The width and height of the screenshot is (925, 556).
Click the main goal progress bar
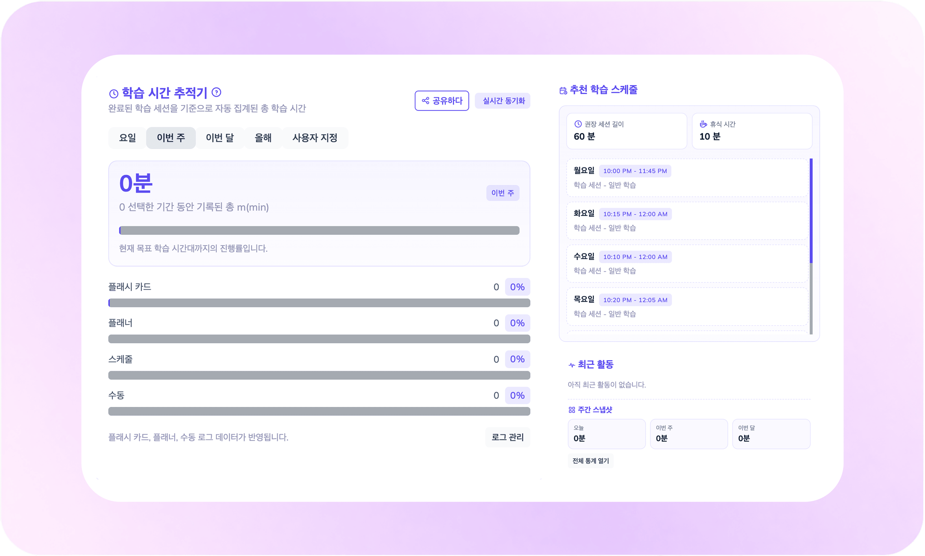coord(319,230)
